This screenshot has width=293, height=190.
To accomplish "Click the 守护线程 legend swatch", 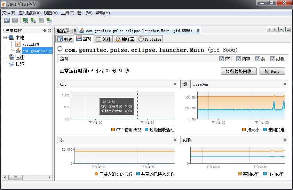I will 265,174.
